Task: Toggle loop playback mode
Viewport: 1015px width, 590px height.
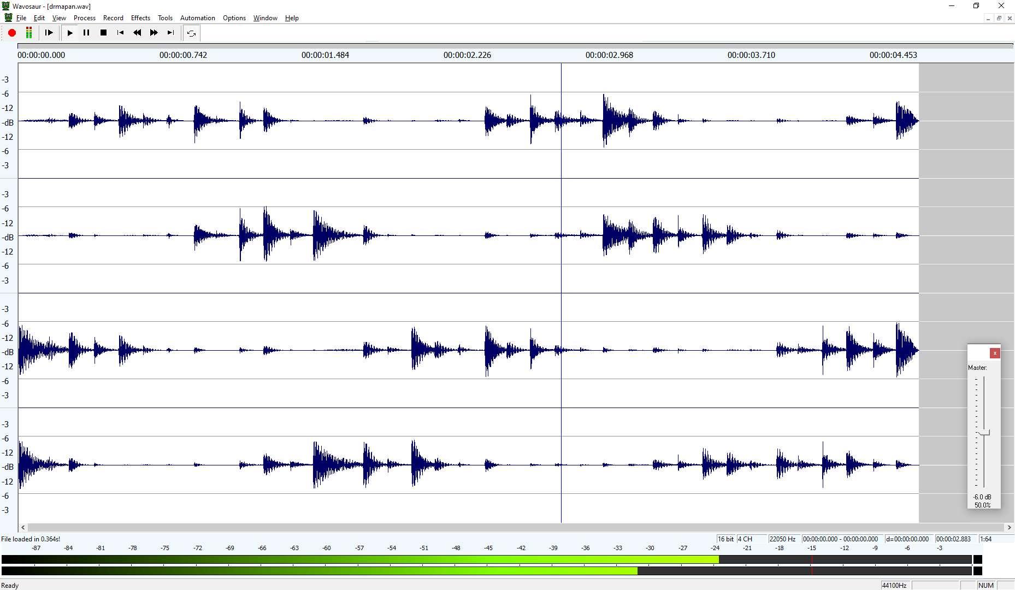Action: click(191, 33)
